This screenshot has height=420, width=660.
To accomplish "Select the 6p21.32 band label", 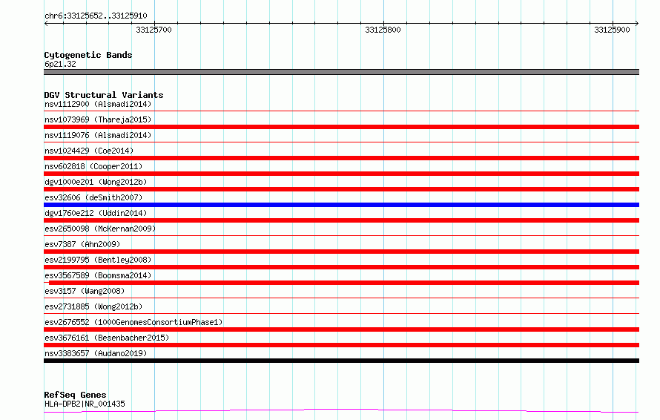I will click(x=60, y=64).
